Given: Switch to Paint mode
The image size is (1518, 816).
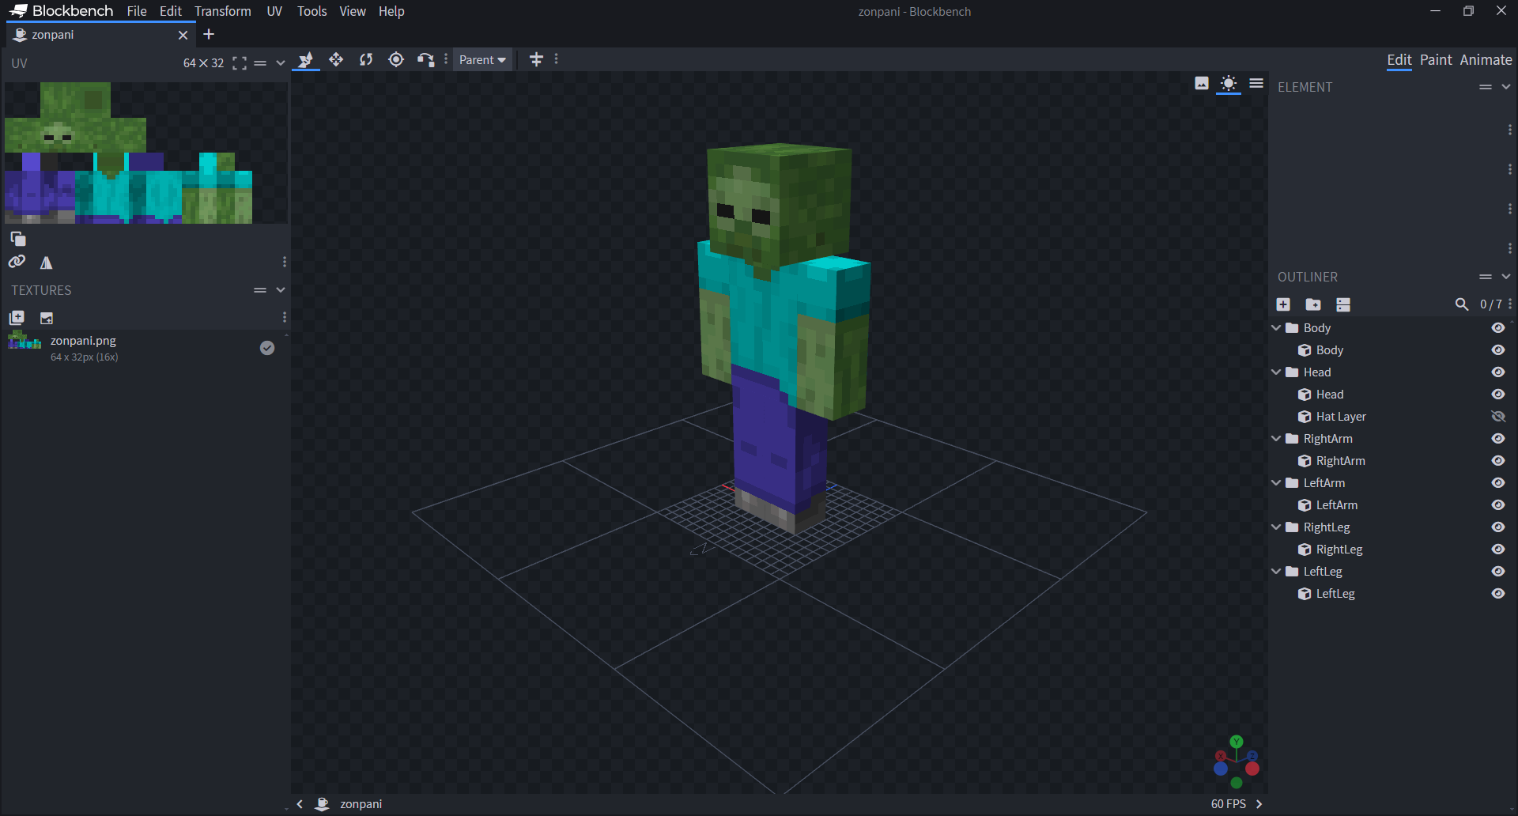Looking at the screenshot, I should 1436,60.
